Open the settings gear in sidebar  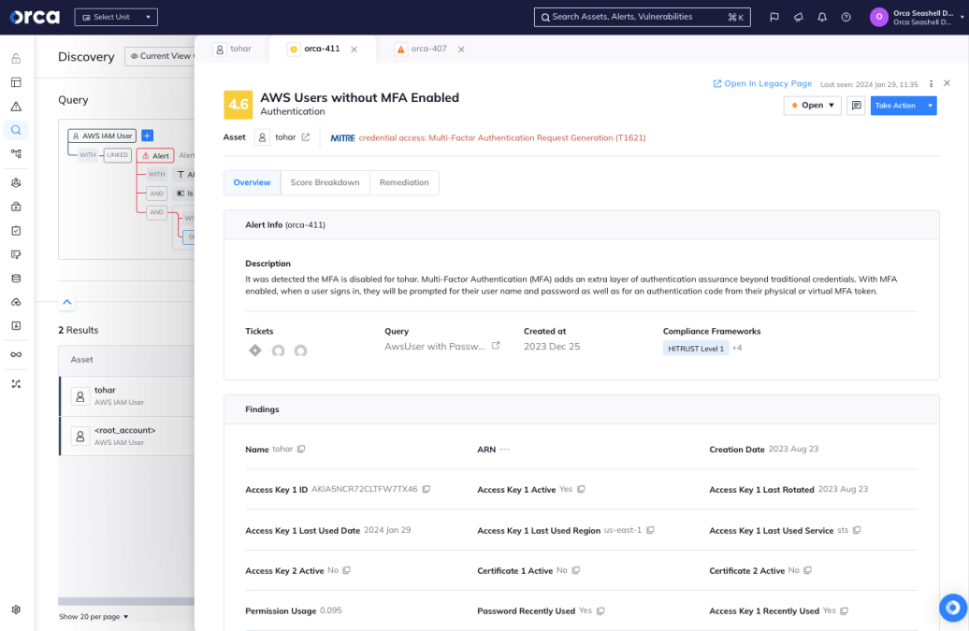(x=16, y=609)
